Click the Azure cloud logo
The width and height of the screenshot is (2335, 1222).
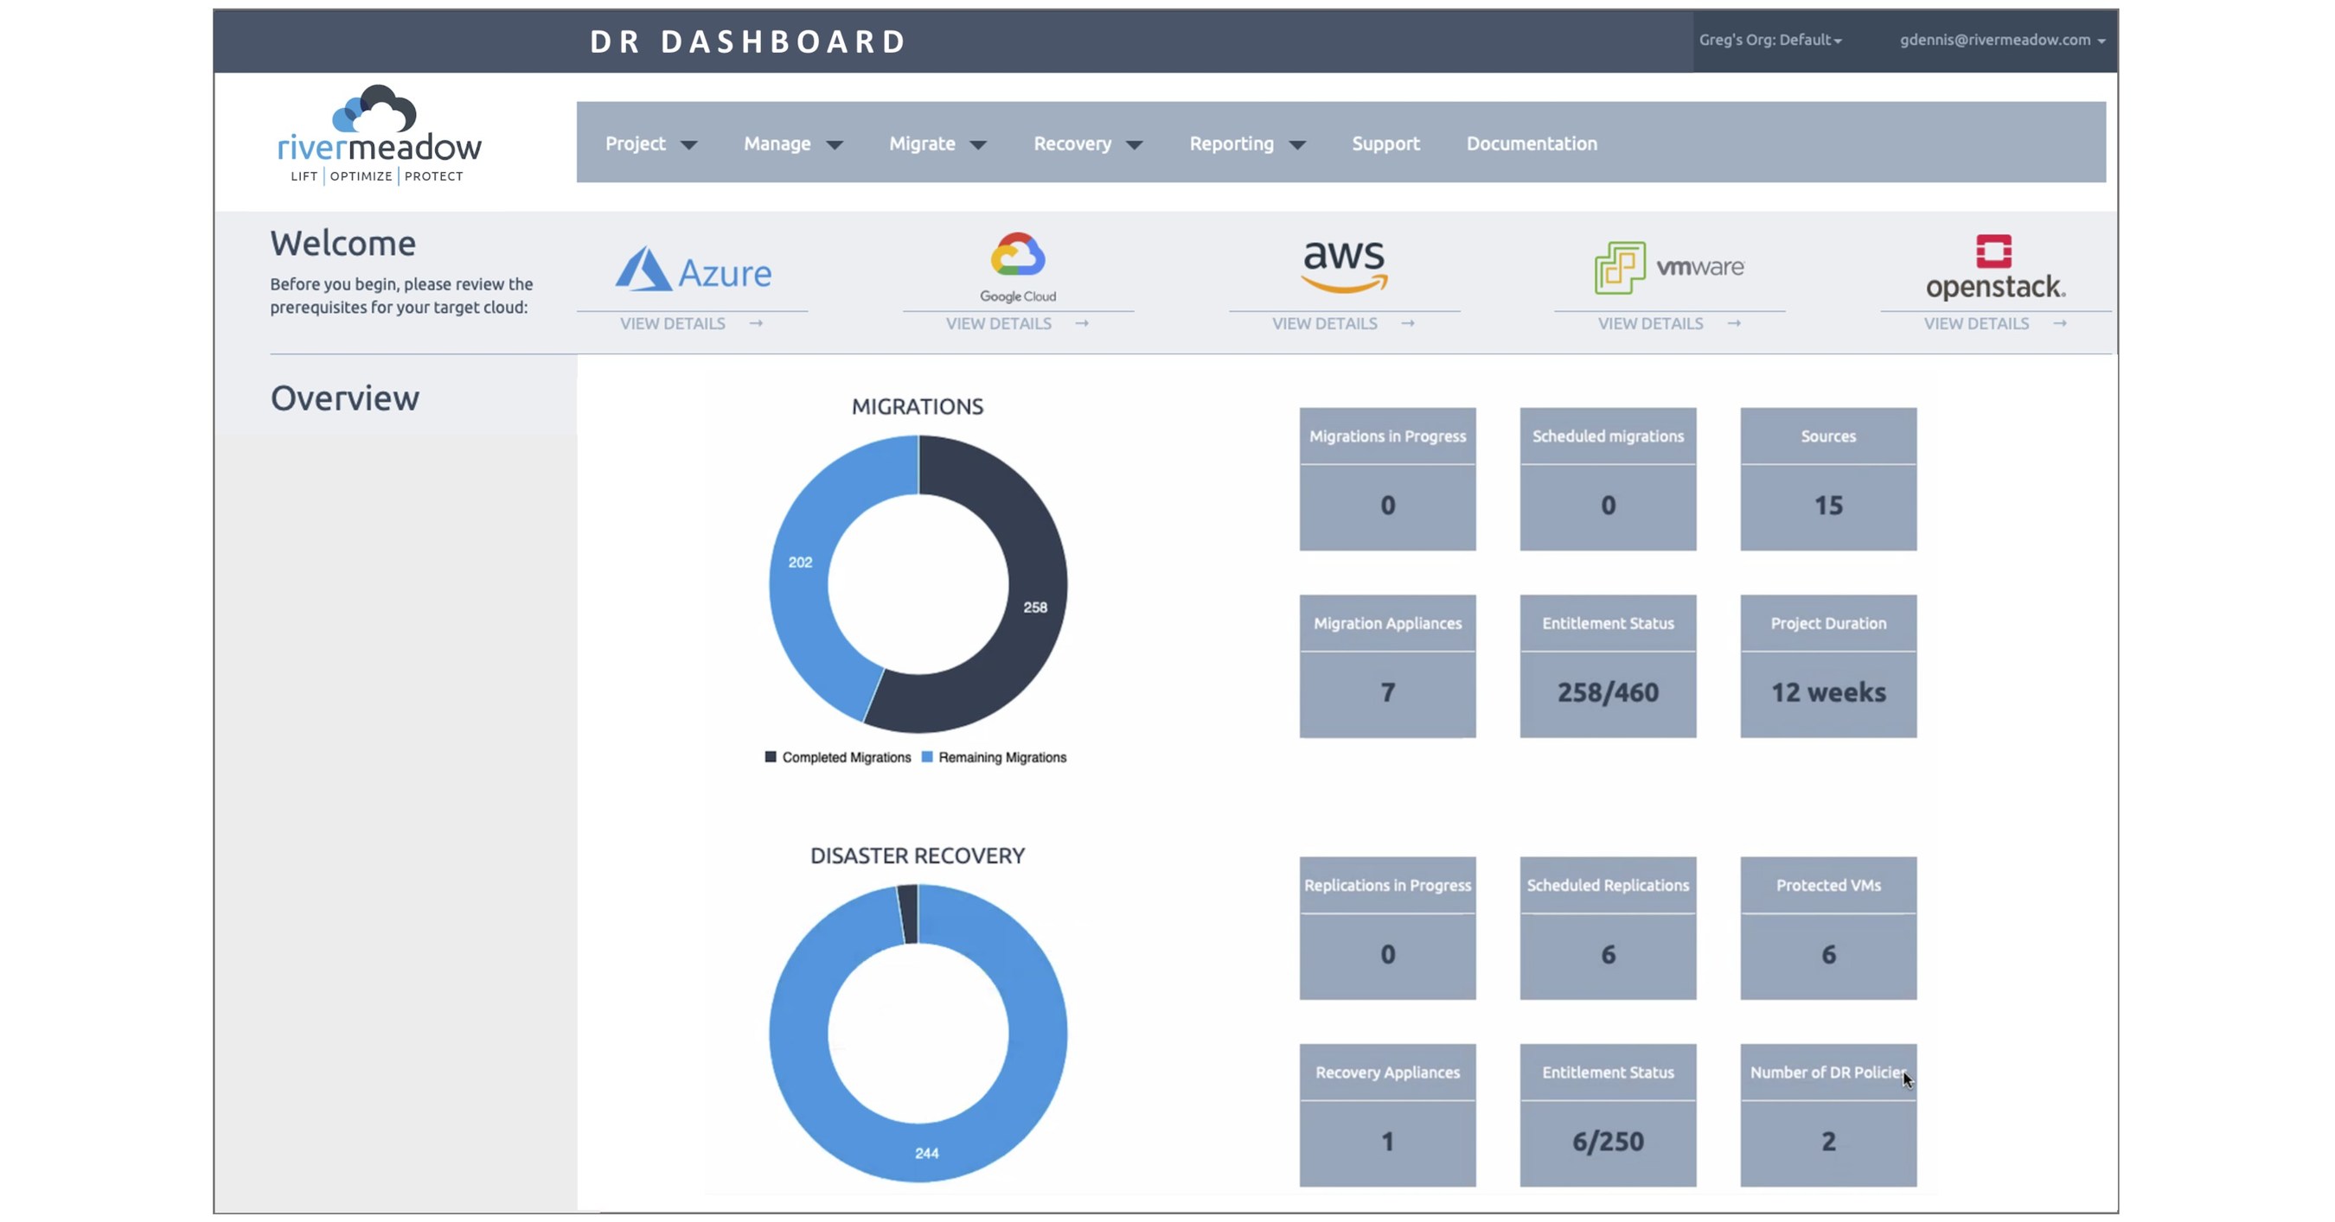(x=694, y=269)
